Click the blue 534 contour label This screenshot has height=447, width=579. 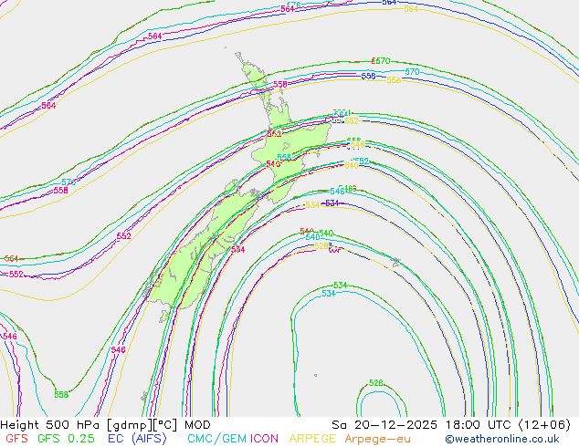(x=332, y=203)
